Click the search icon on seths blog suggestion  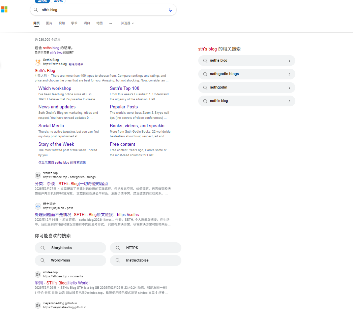pyautogui.click(x=205, y=61)
